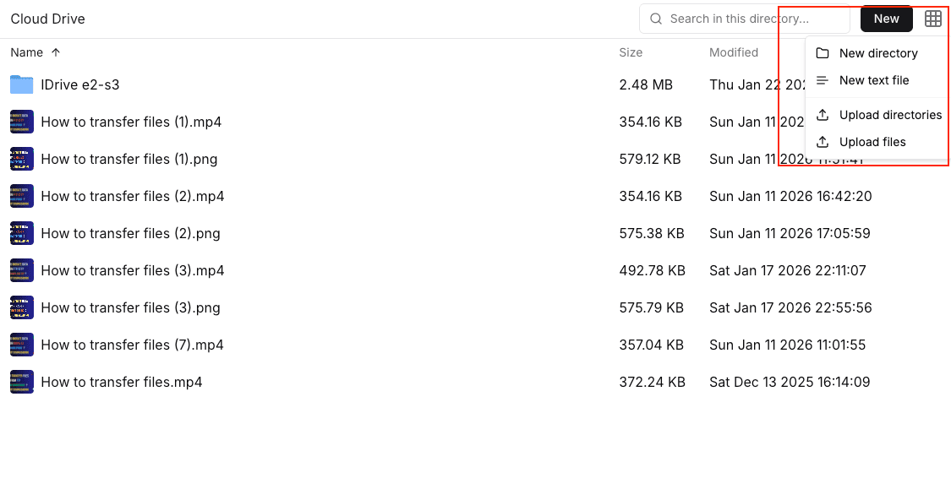Click the grid view icon in the top right

pos(933,19)
